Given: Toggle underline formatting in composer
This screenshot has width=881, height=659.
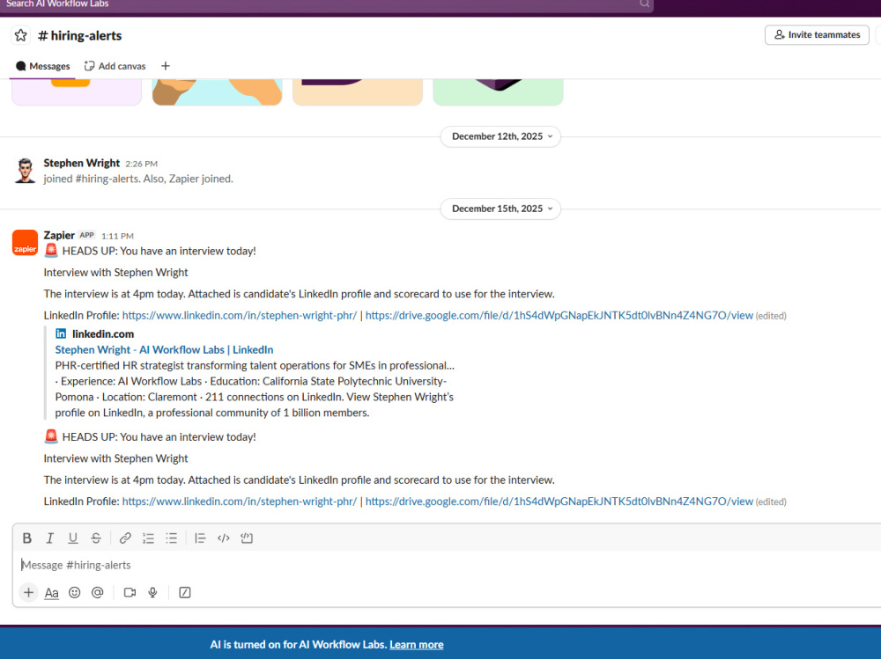Looking at the screenshot, I should click(73, 538).
